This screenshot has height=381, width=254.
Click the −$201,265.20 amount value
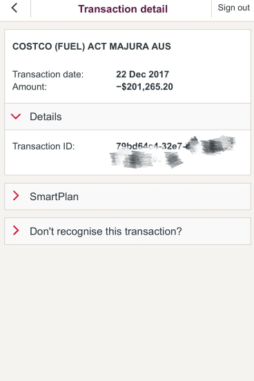coord(144,87)
